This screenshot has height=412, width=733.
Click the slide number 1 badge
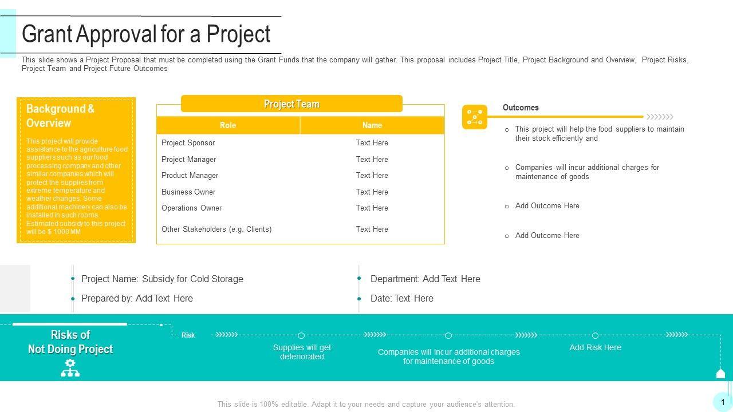click(x=723, y=402)
